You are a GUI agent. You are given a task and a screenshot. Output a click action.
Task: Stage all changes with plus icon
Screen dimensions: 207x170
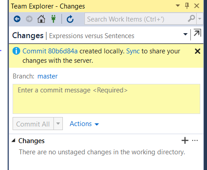pyautogui.click(x=185, y=140)
